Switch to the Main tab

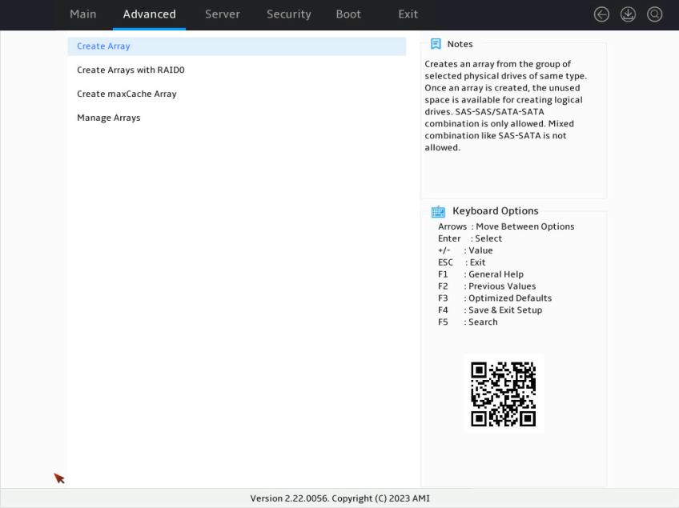(83, 14)
